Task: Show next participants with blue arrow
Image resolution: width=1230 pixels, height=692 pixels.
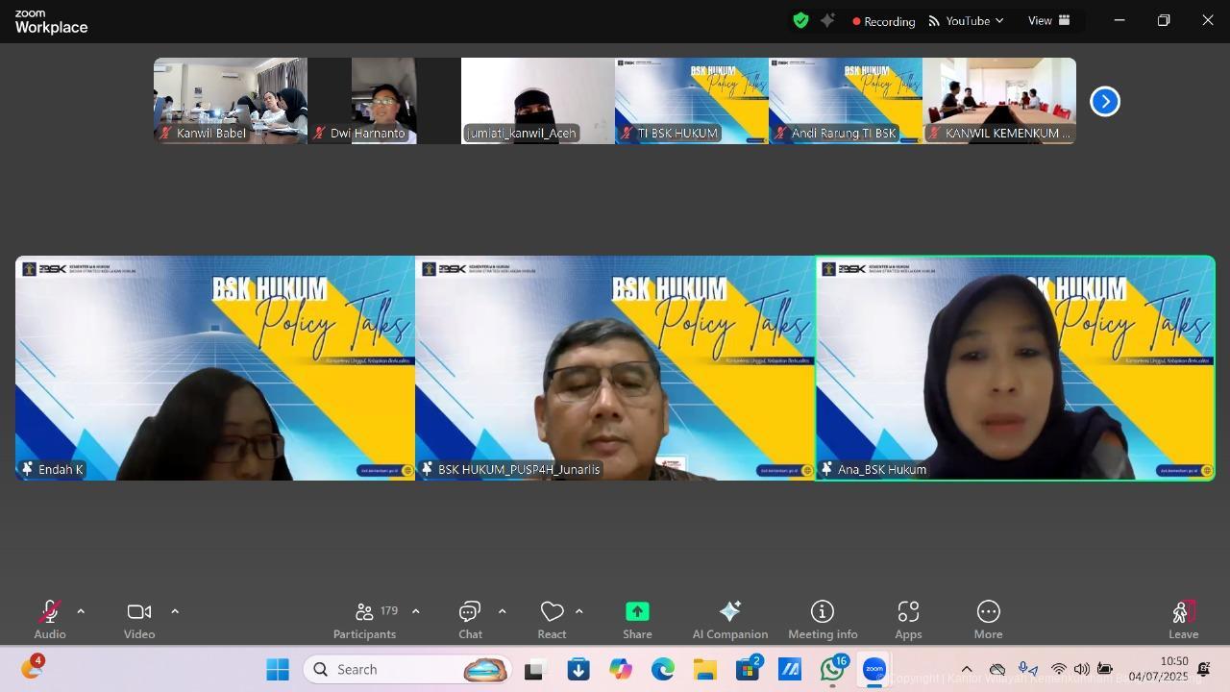Action: click(x=1105, y=101)
